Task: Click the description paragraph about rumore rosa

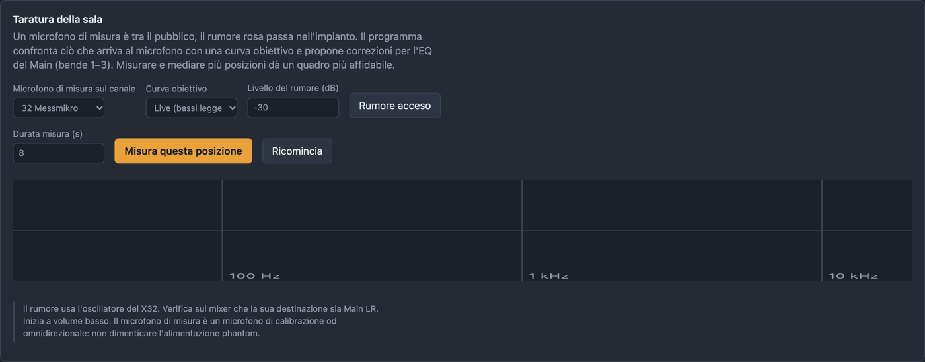Action: point(223,51)
